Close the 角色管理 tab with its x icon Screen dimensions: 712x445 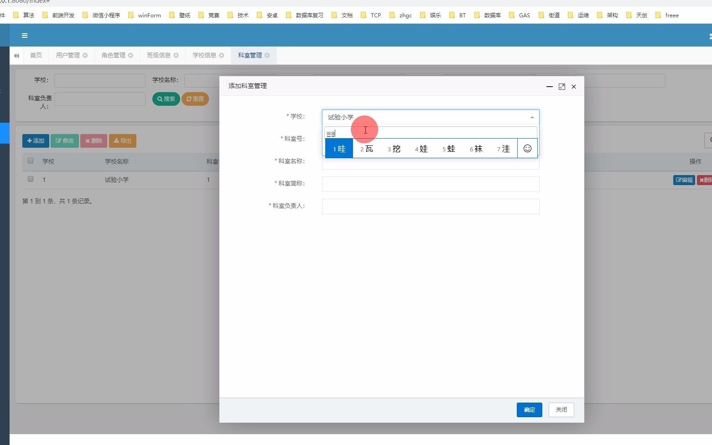(130, 55)
